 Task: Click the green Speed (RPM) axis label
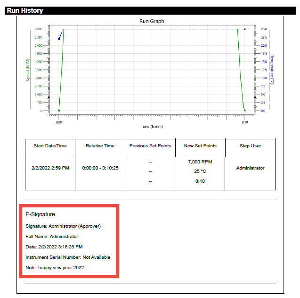click(x=28, y=70)
